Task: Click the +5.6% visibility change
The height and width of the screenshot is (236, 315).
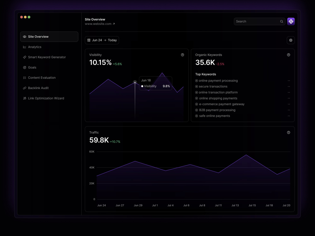Action: click(x=117, y=64)
